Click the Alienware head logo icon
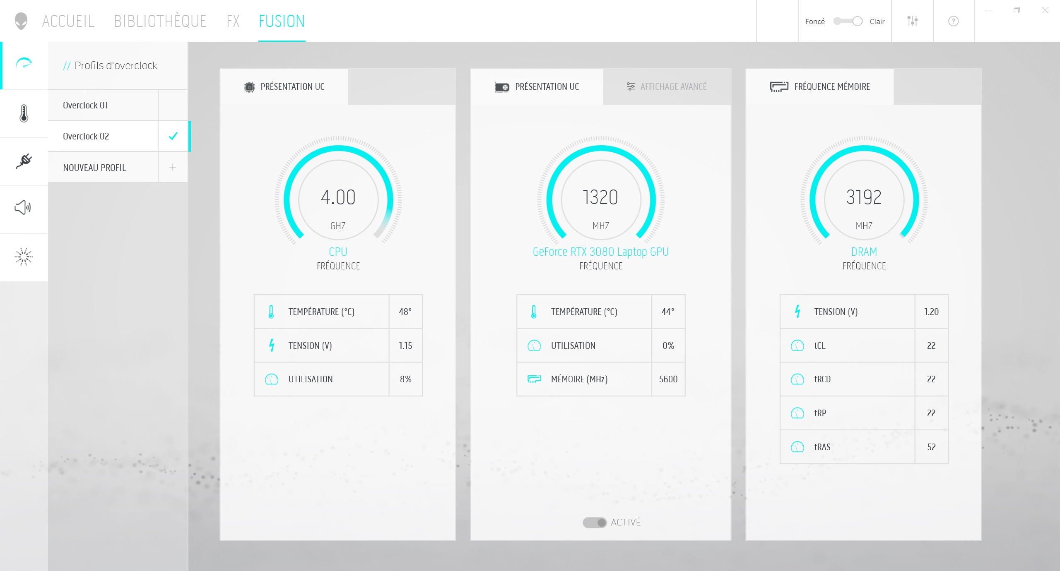 click(x=21, y=21)
